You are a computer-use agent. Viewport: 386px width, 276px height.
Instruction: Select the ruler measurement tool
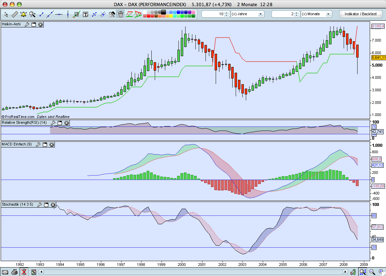coord(15,14)
